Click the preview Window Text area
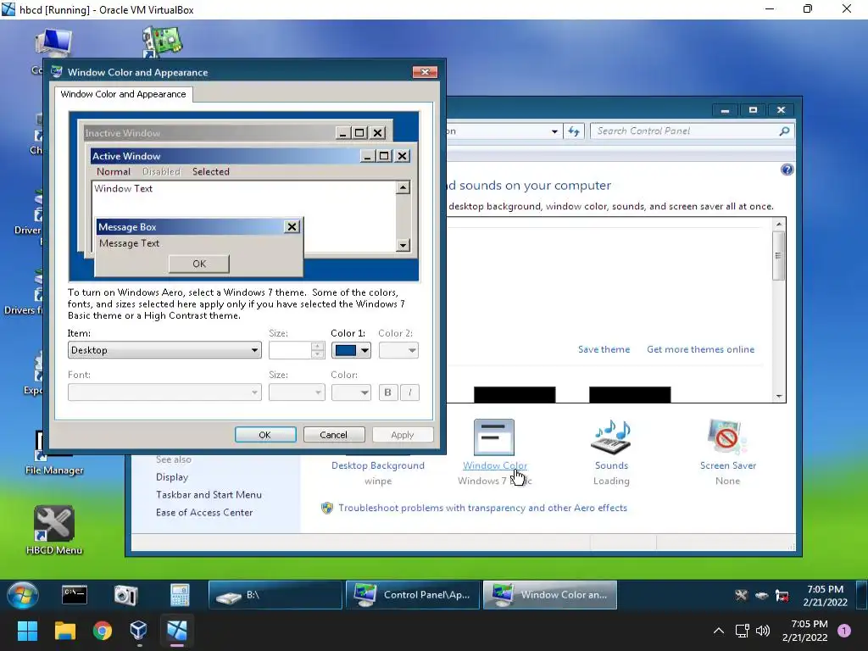868x651 pixels. 243,216
